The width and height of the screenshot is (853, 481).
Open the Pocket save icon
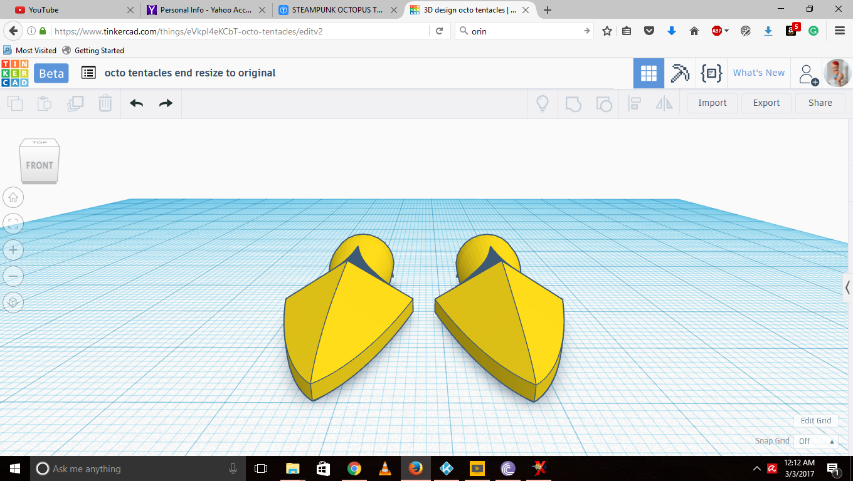coord(649,31)
